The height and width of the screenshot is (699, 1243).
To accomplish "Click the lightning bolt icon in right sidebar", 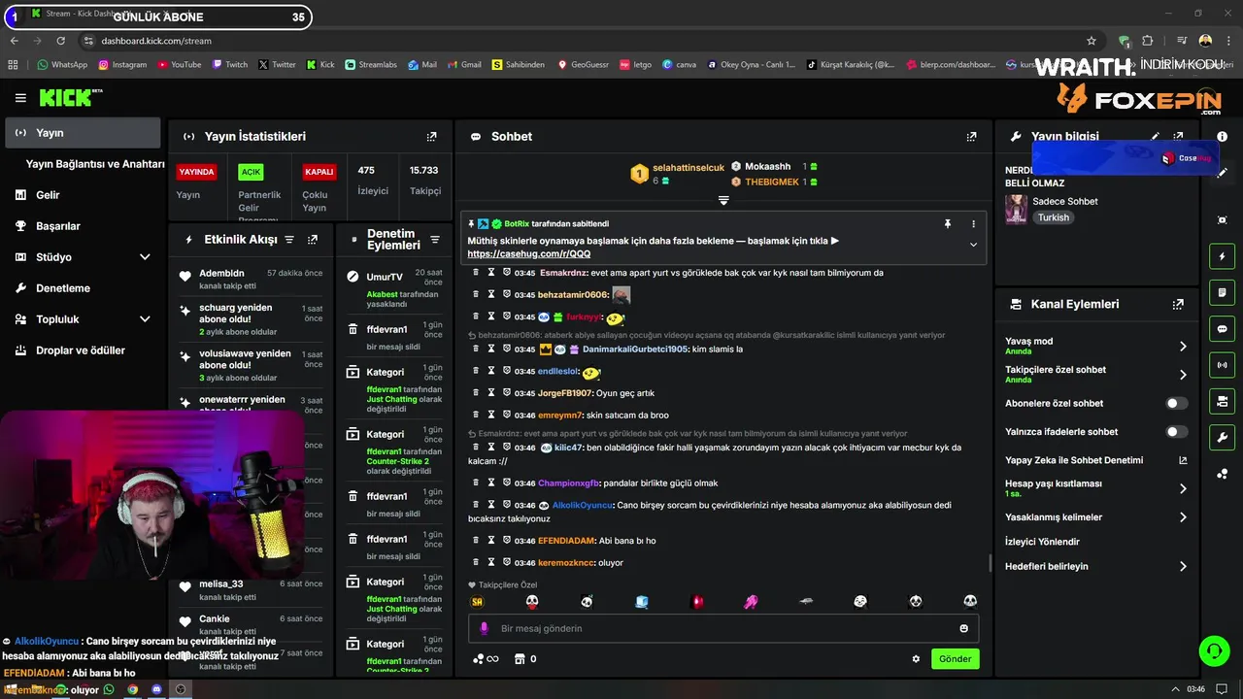I will [x=1223, y=256].
